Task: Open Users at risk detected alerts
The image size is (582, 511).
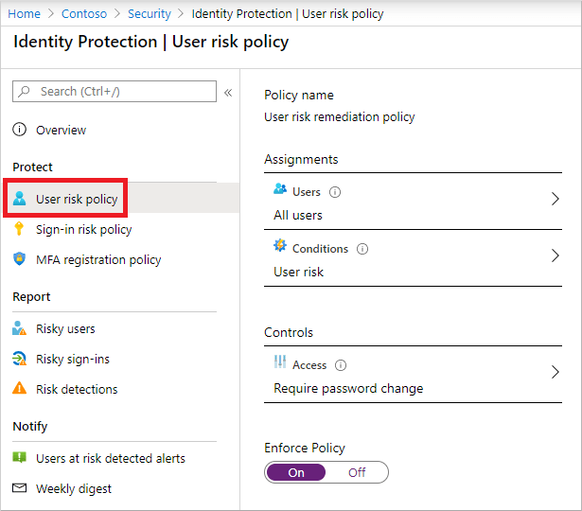Action: click(110, 458)
